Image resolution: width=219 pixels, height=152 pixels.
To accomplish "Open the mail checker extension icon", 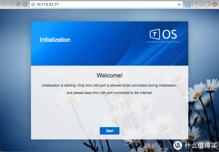I will point(195,5).
